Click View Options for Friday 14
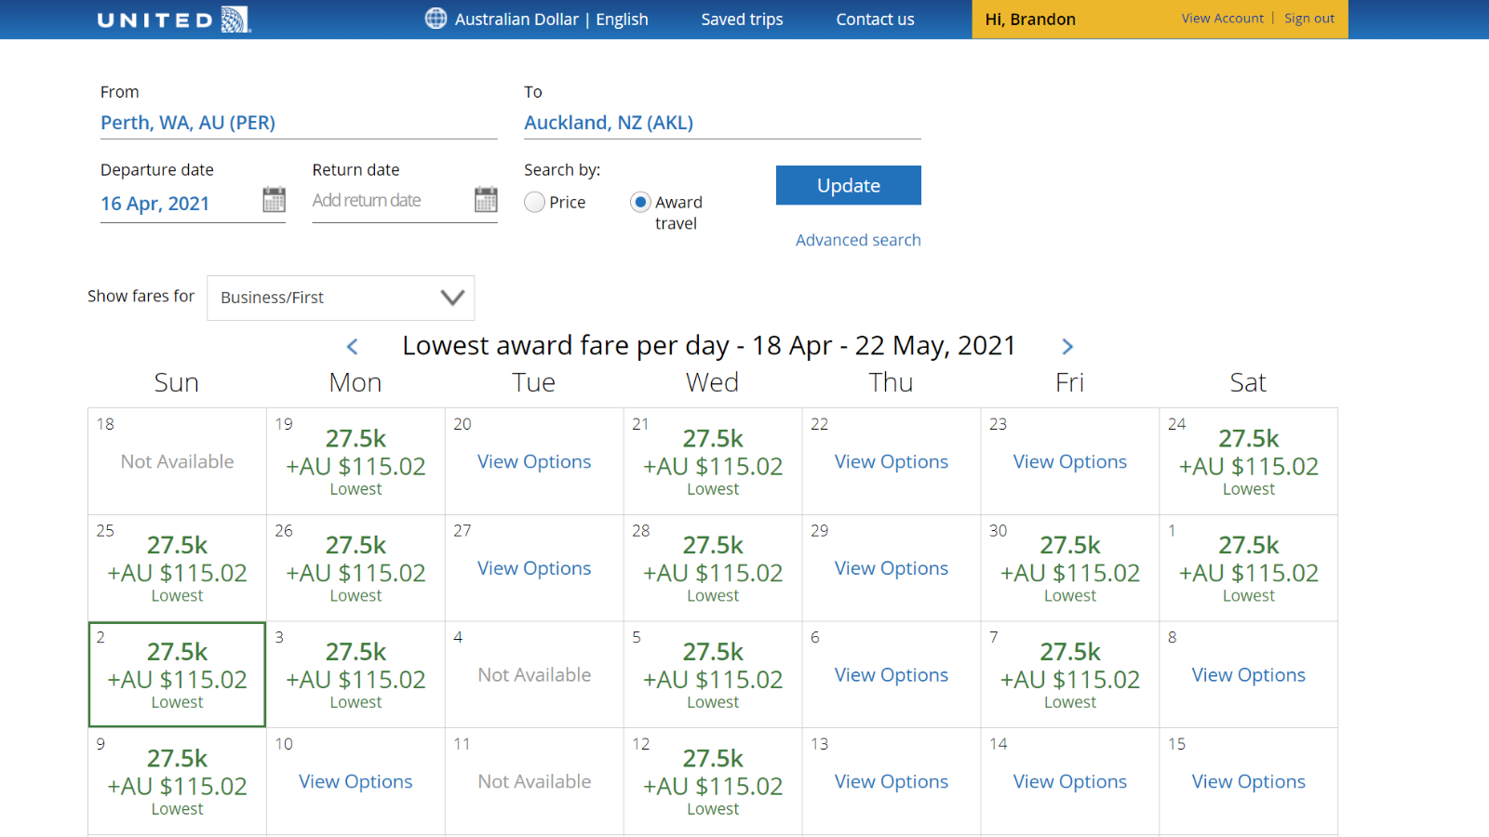 [1070, 782]
